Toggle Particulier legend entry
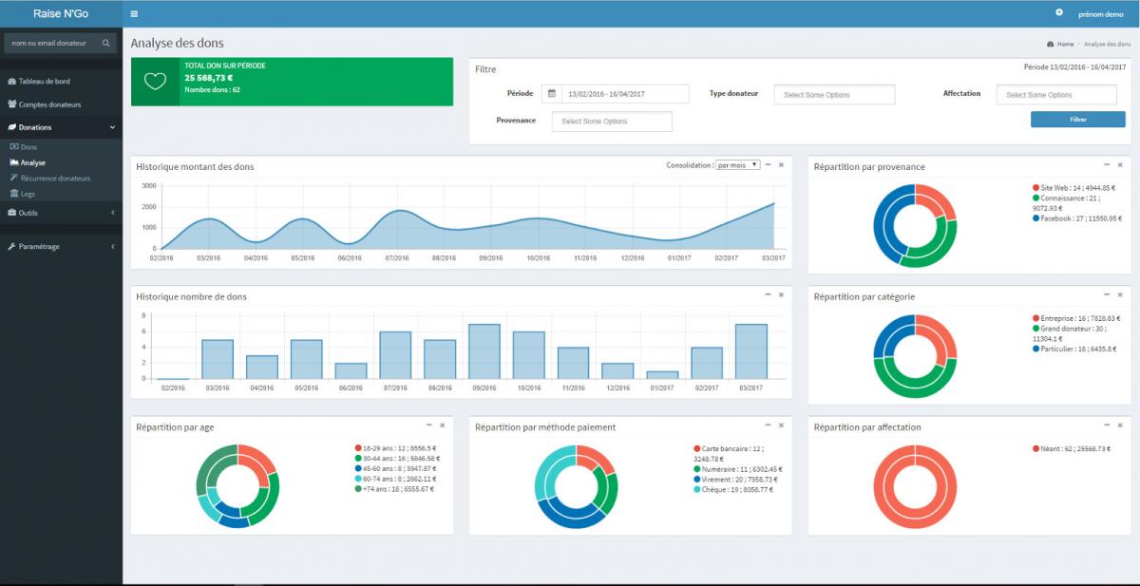Screen dimensions: 1140x586 coord(1076,349)
